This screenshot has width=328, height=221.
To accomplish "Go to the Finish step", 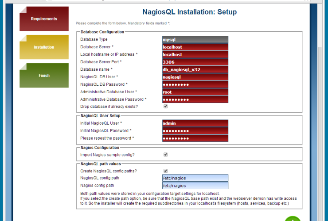I will click(x=44, y=76).
